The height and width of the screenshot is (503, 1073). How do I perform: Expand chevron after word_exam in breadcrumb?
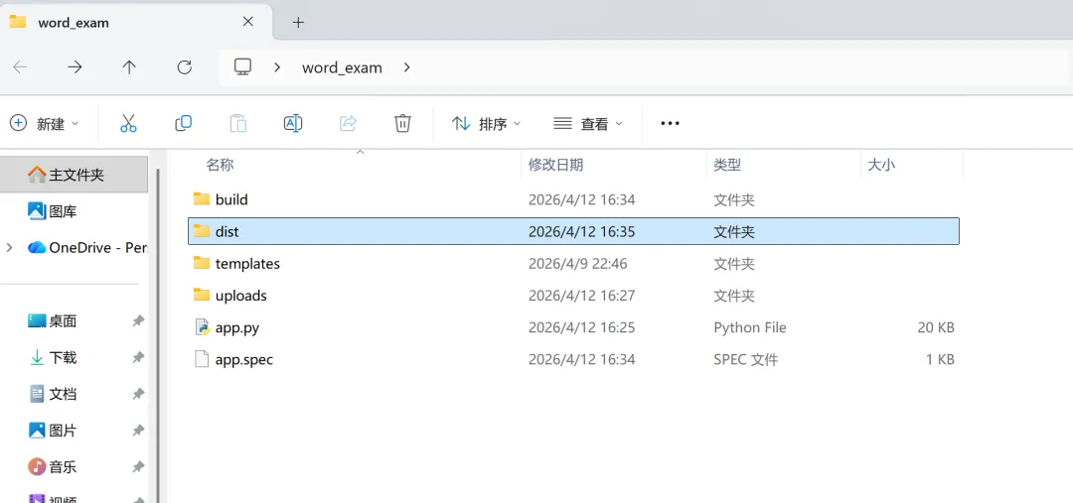coord(407,67)
